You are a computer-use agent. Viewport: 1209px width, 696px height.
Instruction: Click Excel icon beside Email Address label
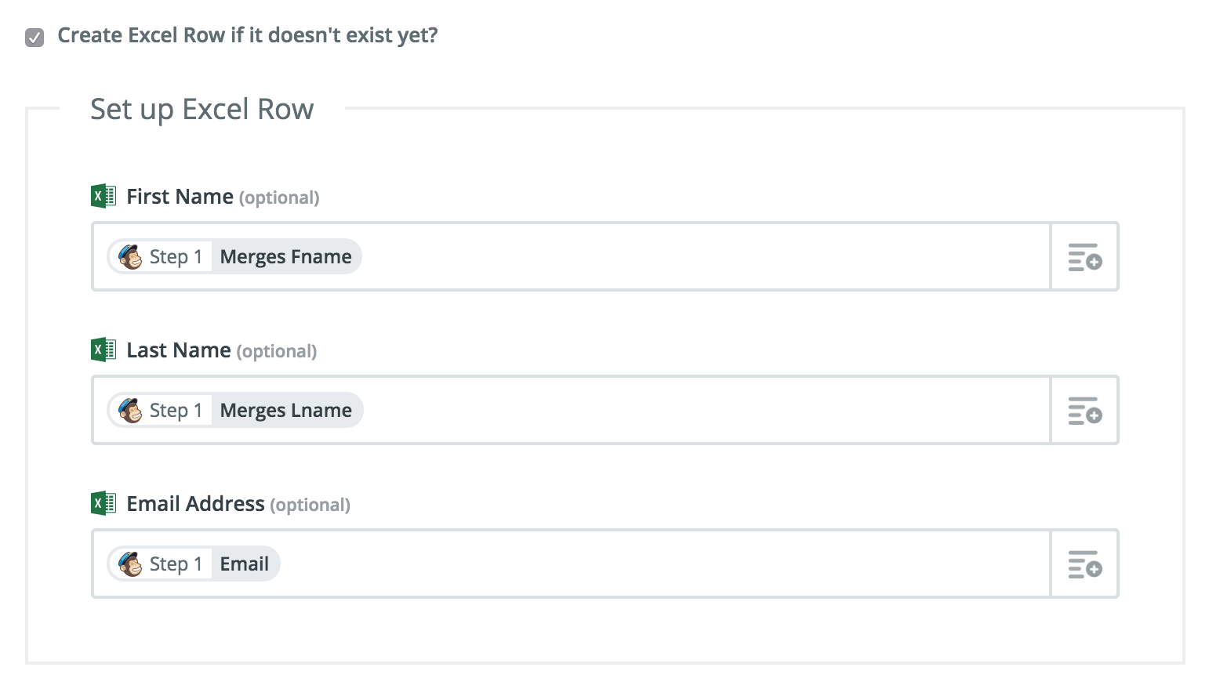point(103,503)
